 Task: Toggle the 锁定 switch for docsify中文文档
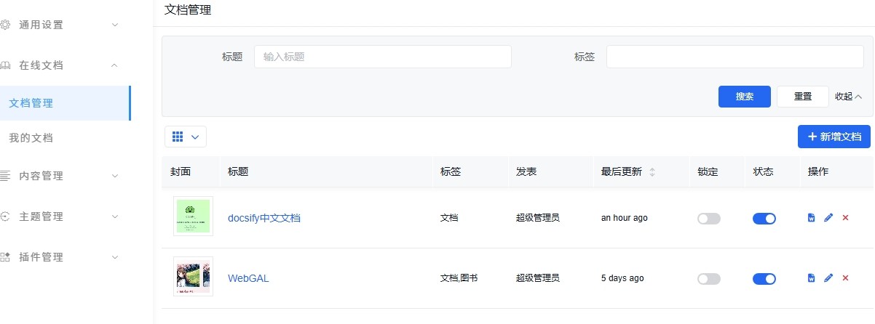[x=708, y=218]
